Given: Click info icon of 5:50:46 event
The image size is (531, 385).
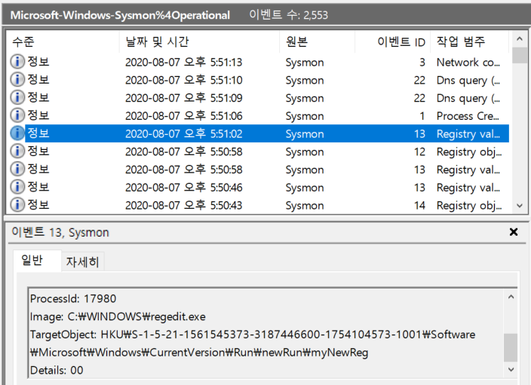Looking at the screenshot, I should 17,187.
